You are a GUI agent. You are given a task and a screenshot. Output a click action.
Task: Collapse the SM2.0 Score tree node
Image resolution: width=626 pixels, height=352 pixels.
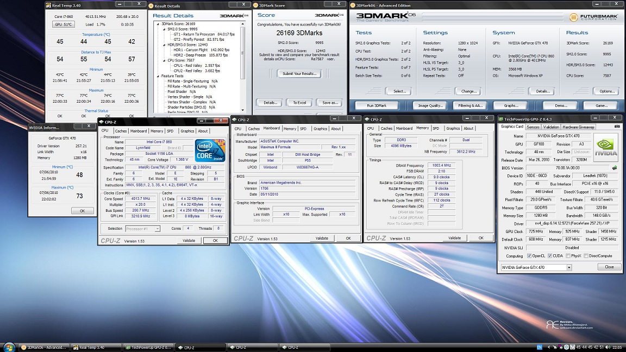(163, 29)
